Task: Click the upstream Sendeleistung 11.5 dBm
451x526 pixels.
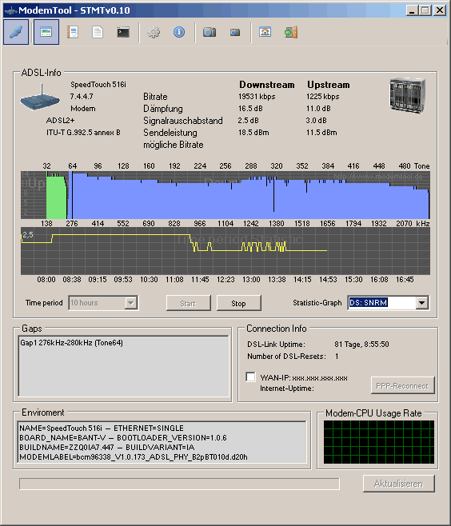Action: (x=321, y=133)
